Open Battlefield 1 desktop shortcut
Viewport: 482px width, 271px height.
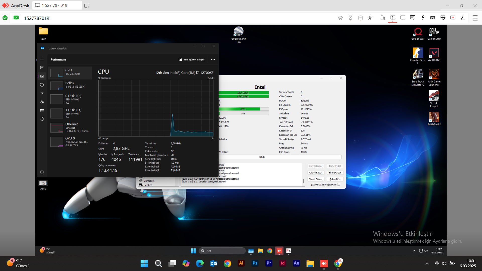434,119
